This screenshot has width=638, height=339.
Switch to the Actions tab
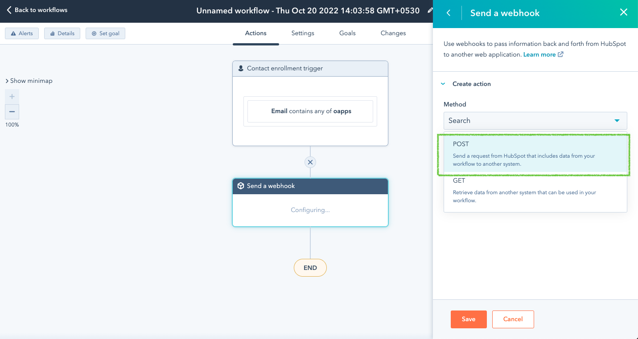coord(256,33)
